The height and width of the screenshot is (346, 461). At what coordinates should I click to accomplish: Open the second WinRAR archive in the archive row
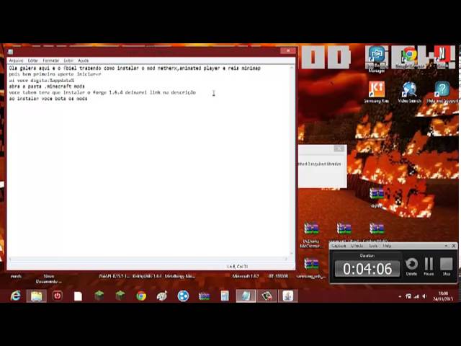click(344, 231)
